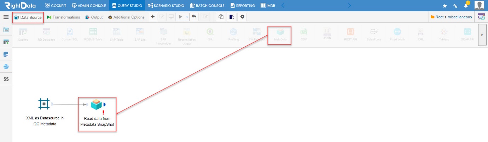The image size is (488, 142).
Task: Add Reconciliation Output data source
Action: pos(187,36)
